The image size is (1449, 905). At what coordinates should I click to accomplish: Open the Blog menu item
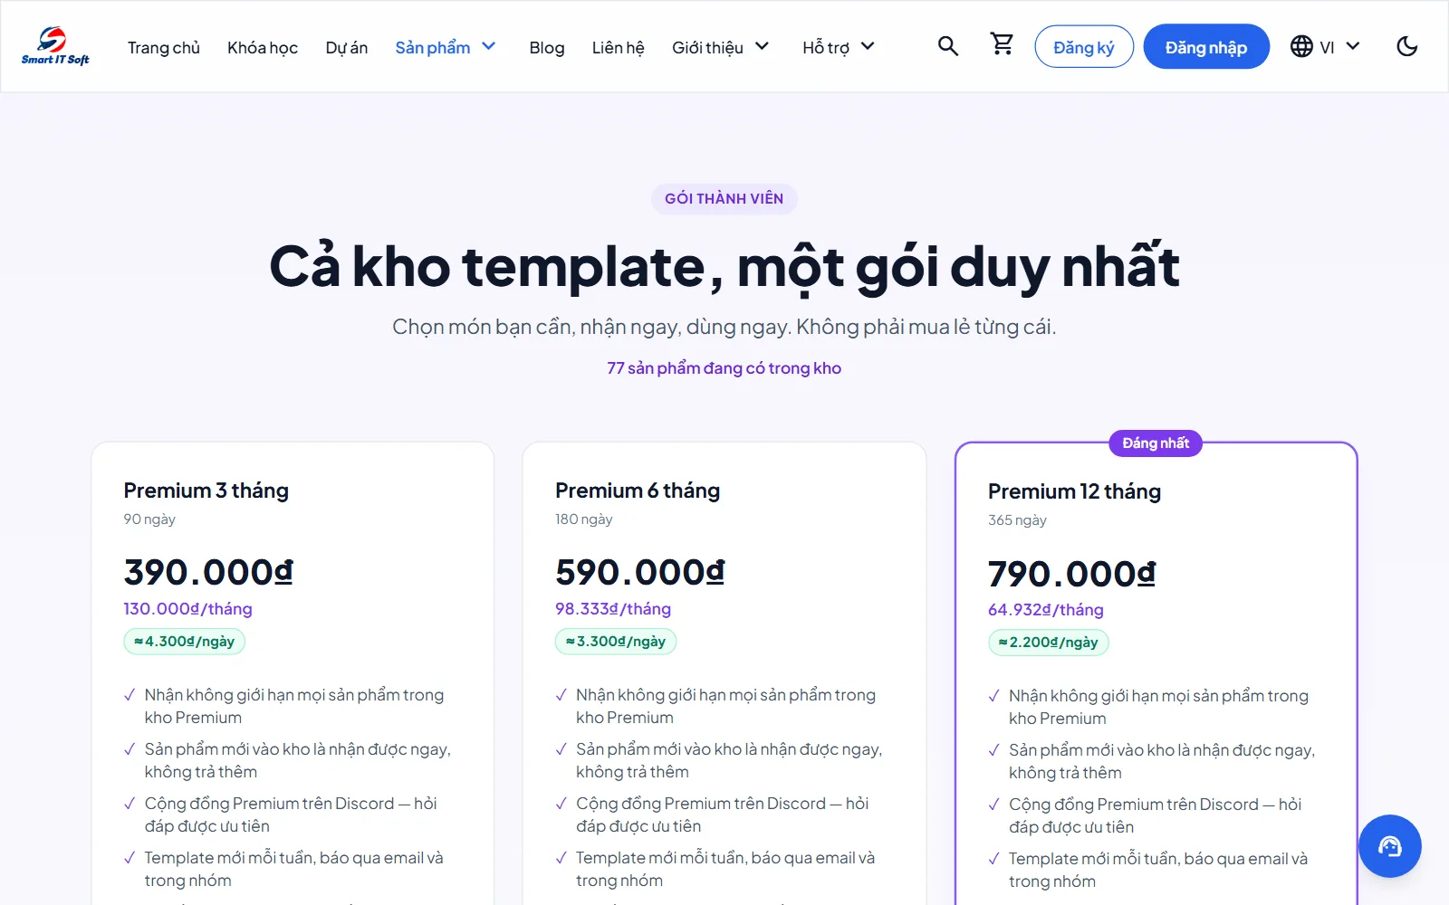pyautogui.click(x=547, y=47)
